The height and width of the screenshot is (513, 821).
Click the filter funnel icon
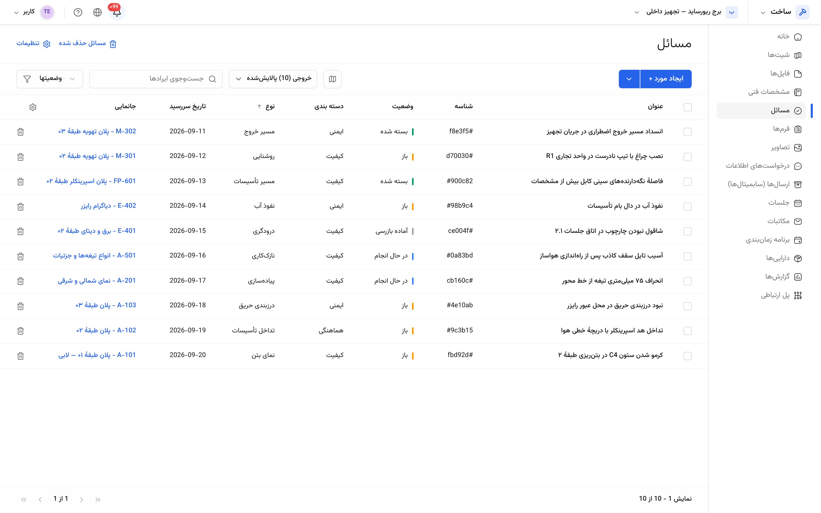point(27,79)
